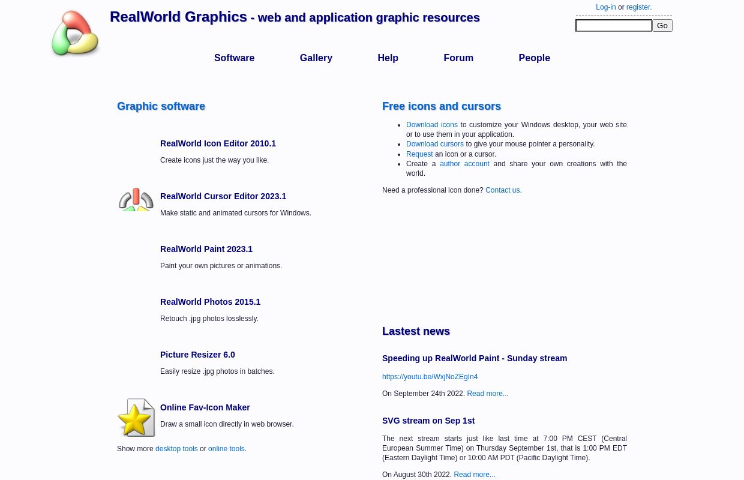Click the register link
The width and height of the screenshot is (744, 480).
639,7
